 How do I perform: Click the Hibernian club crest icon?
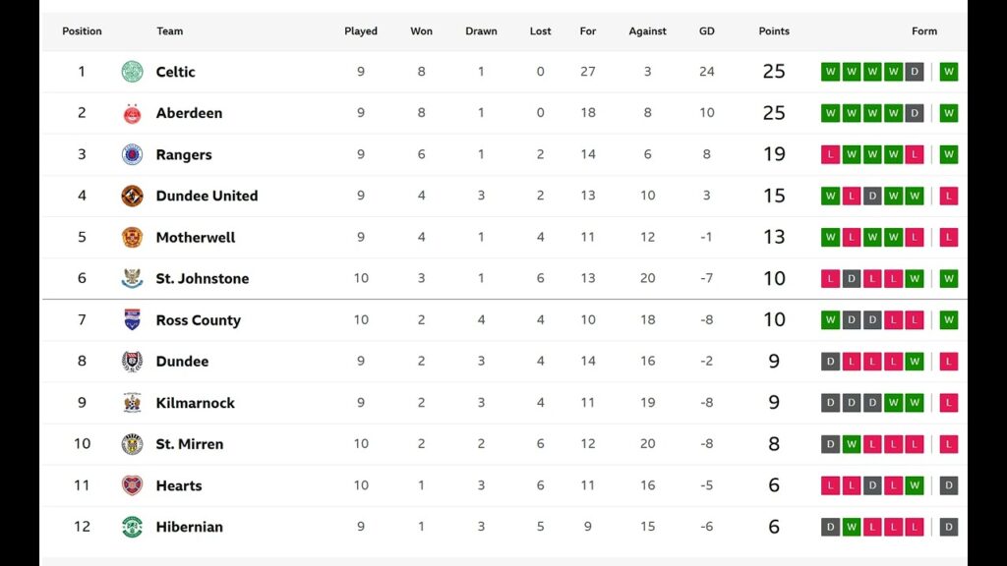[132, 527]
